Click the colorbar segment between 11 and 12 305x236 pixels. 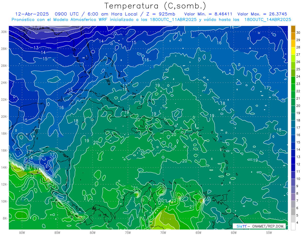293,168
